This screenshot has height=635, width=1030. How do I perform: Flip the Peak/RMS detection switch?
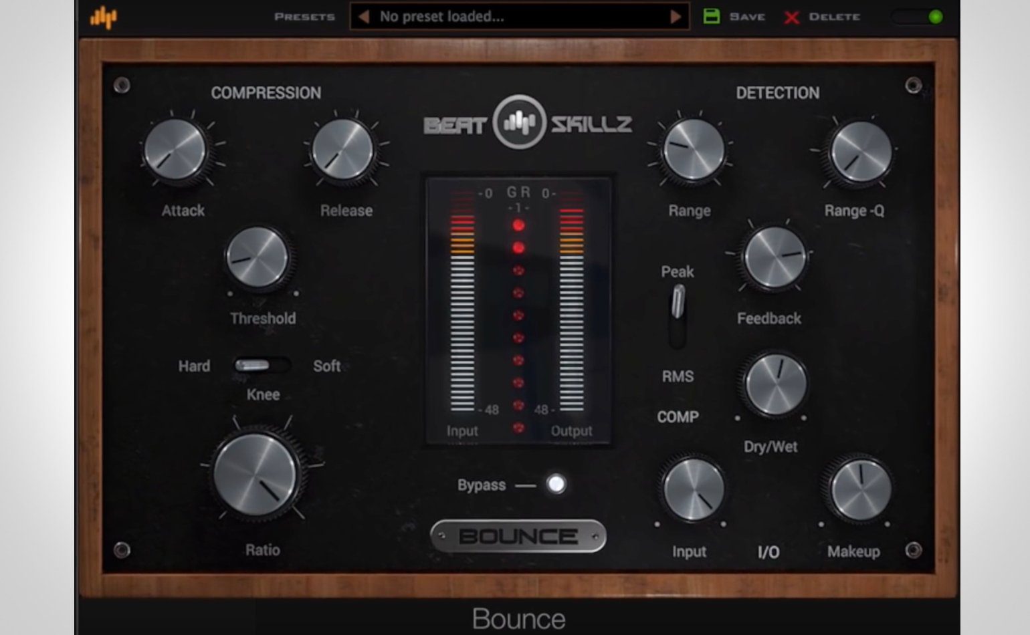(678, 314)
